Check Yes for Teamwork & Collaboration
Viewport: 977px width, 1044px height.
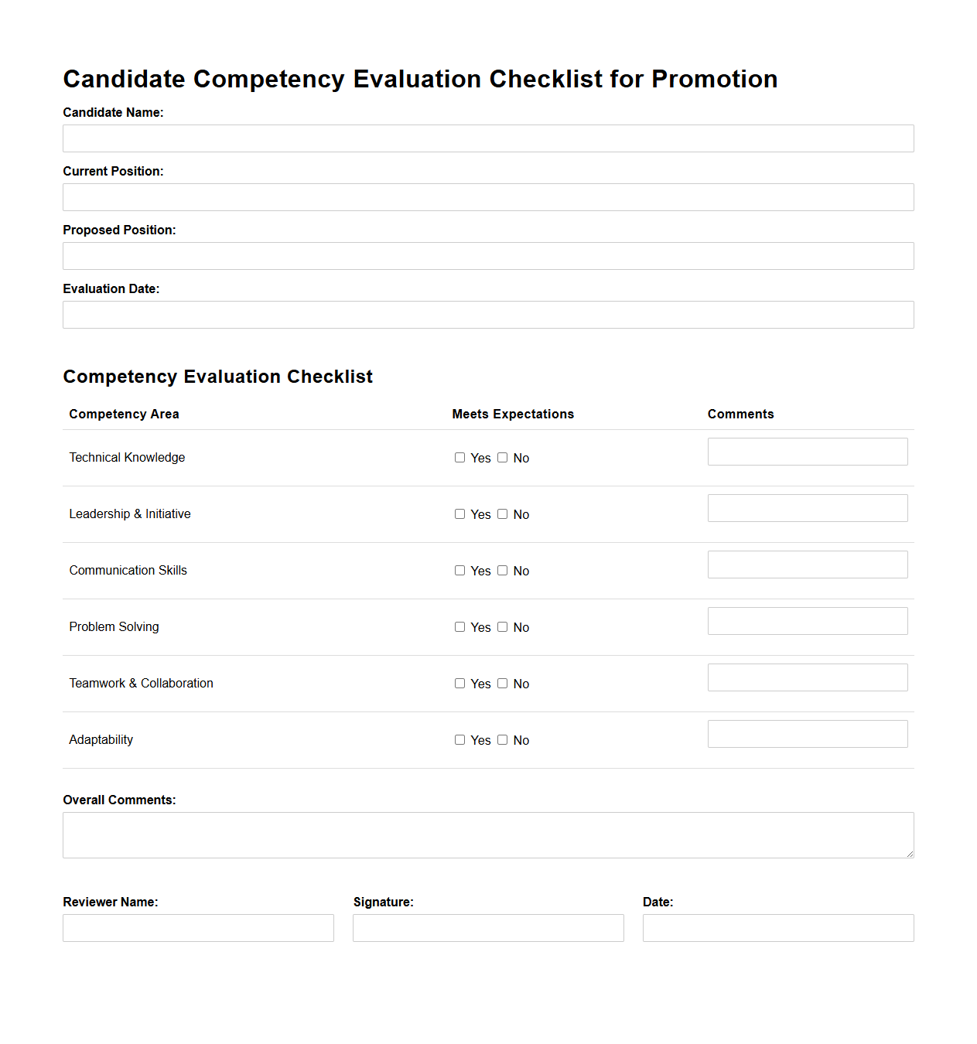pos(459,684)
